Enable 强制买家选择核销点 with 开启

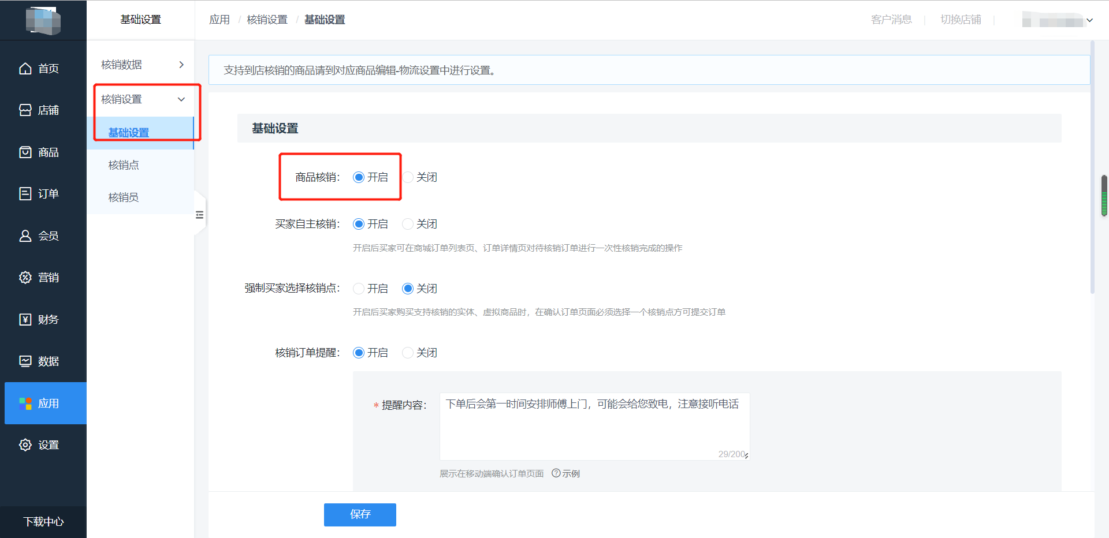click(x=359, y=289)
